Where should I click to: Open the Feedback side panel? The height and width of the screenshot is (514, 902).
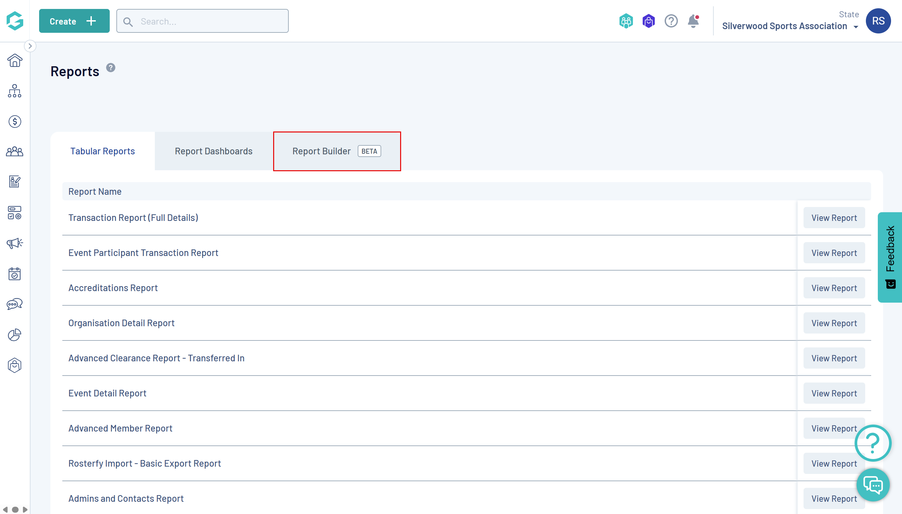[890, 257]
